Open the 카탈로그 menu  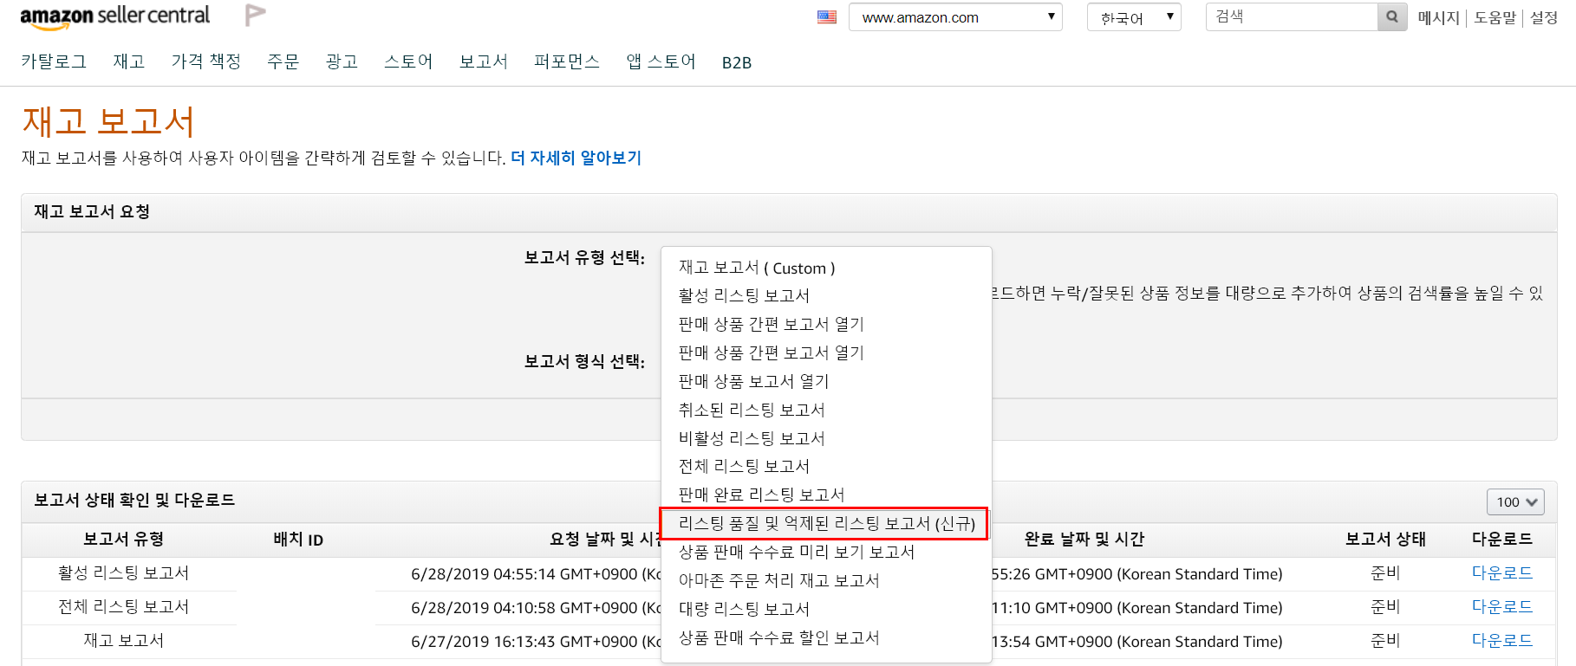point(54,61)
